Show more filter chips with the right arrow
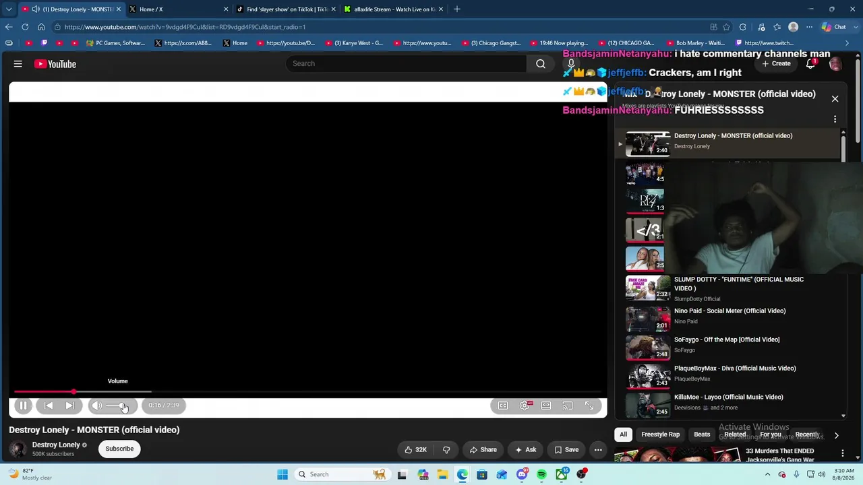Image resolution: width=863 pixels, height=485 pixels. click(x=836, y=435)
